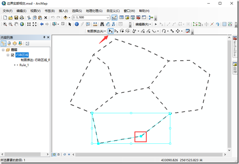Open the 文件(F) menu

8,11
